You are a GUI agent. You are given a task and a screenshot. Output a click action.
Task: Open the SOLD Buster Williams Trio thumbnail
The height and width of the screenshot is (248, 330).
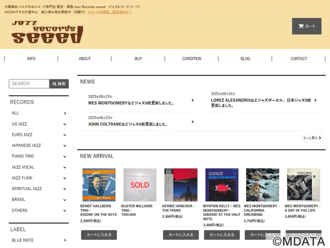[x=140, y=185]
